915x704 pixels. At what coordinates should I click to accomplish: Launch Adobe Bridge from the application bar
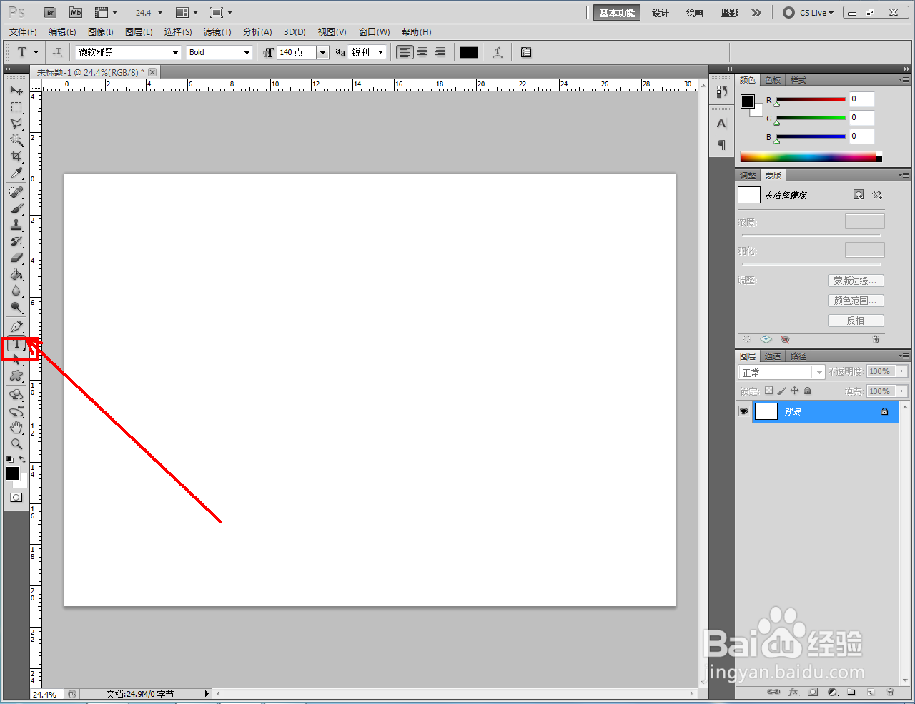pyautogui.click(x=50, y=13)
